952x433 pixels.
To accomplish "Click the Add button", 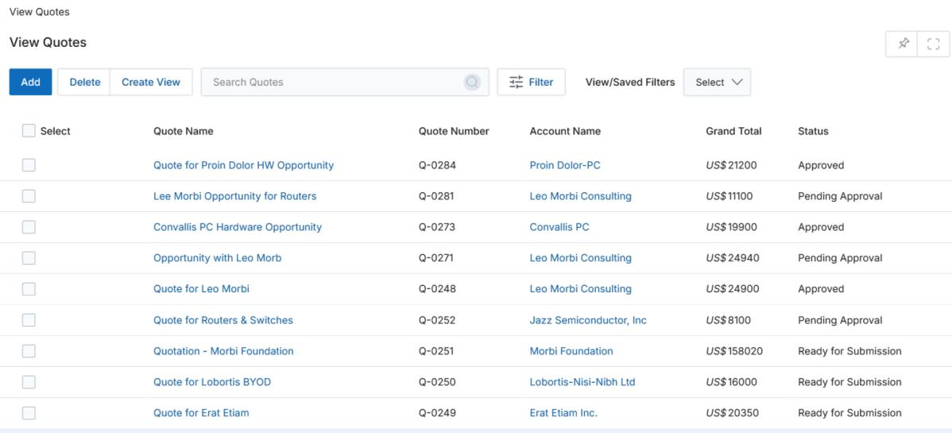I will click(x=30, y=82).
